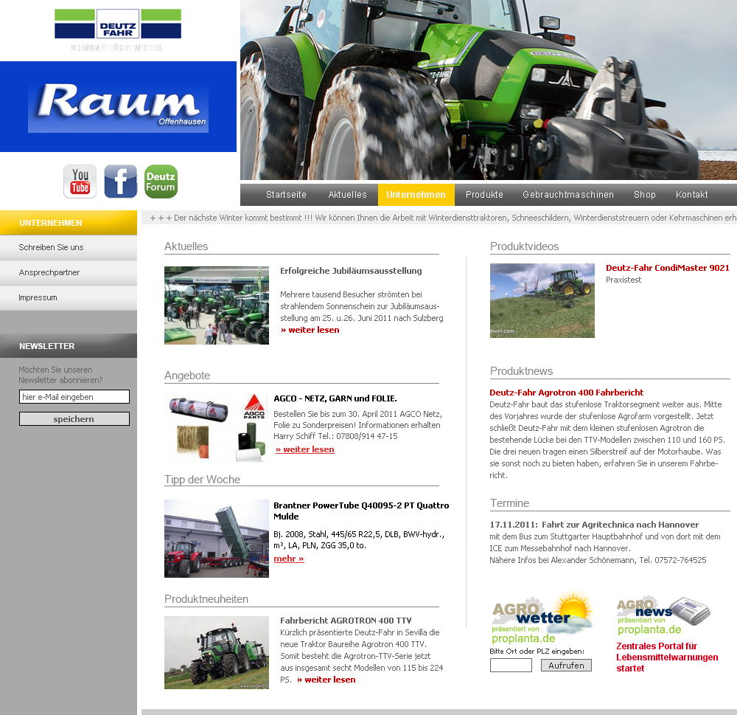Select Gebrauchtmaschinen in the navigation bar

pyautogui.click(x=567, y=195)
